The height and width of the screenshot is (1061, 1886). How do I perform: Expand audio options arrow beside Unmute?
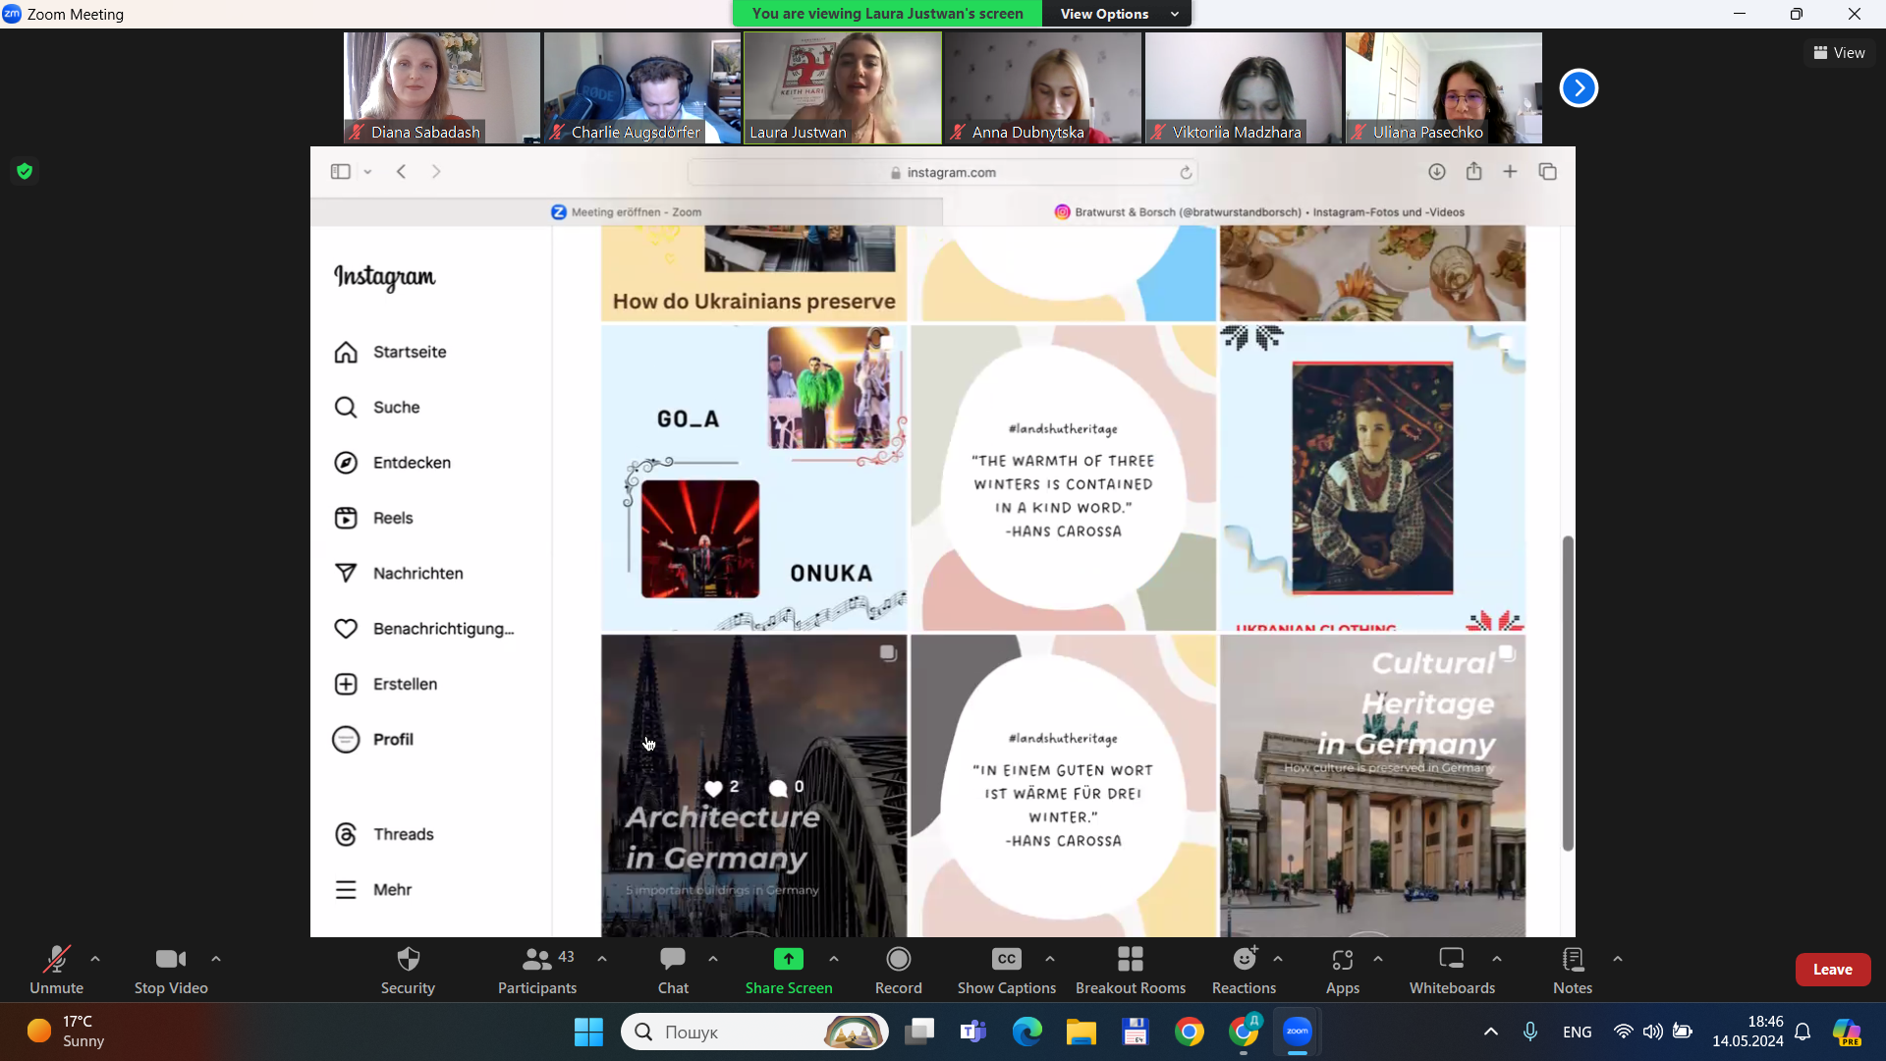coord(95,959)
